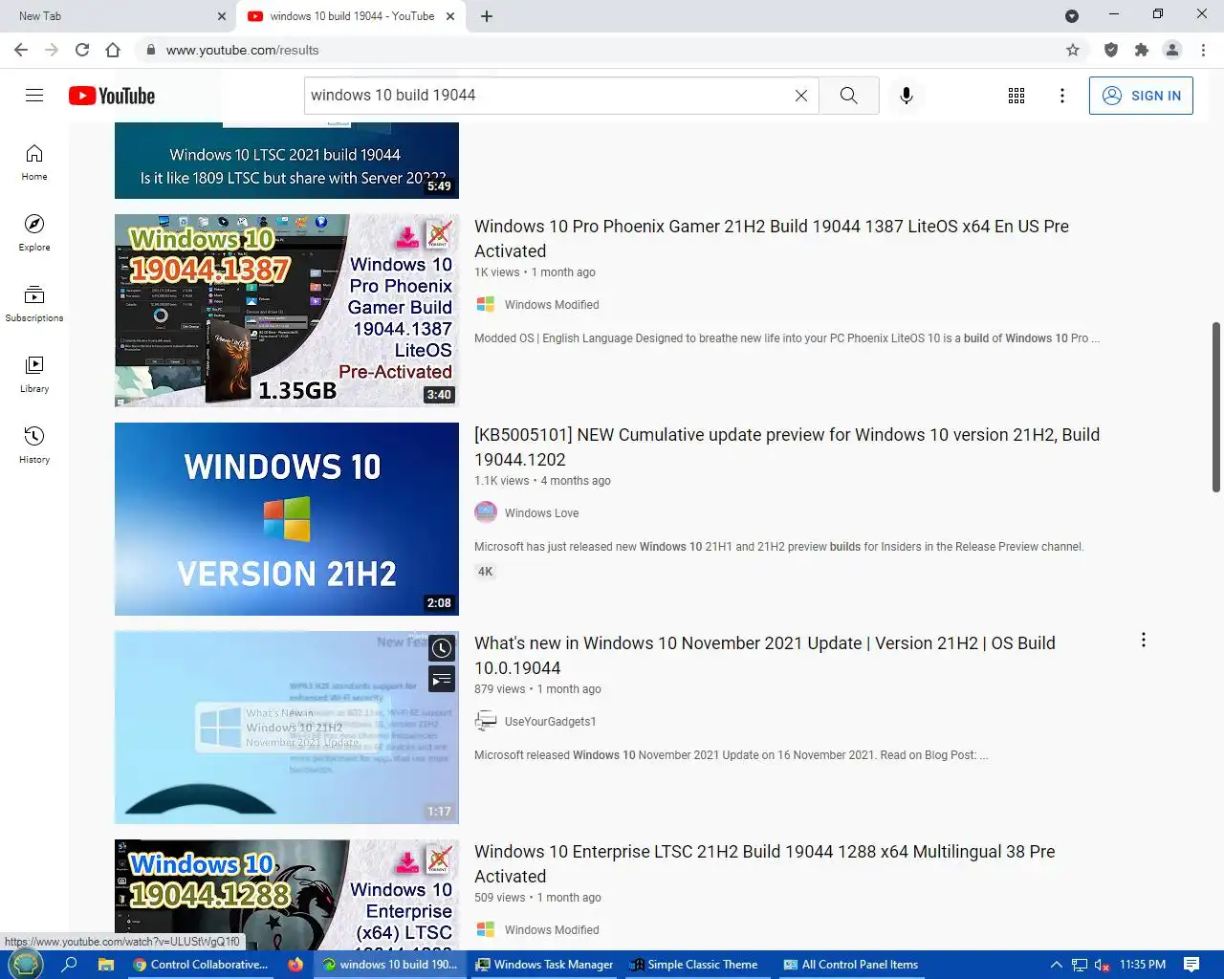Go to Home in the sidebar
This screenshot has width=1224, height=979.
point(34,163)
